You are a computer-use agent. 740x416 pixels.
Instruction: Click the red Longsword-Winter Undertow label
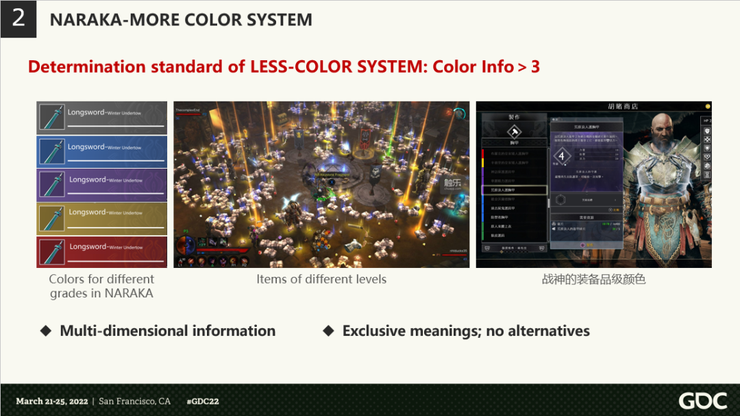coord(106,247)
